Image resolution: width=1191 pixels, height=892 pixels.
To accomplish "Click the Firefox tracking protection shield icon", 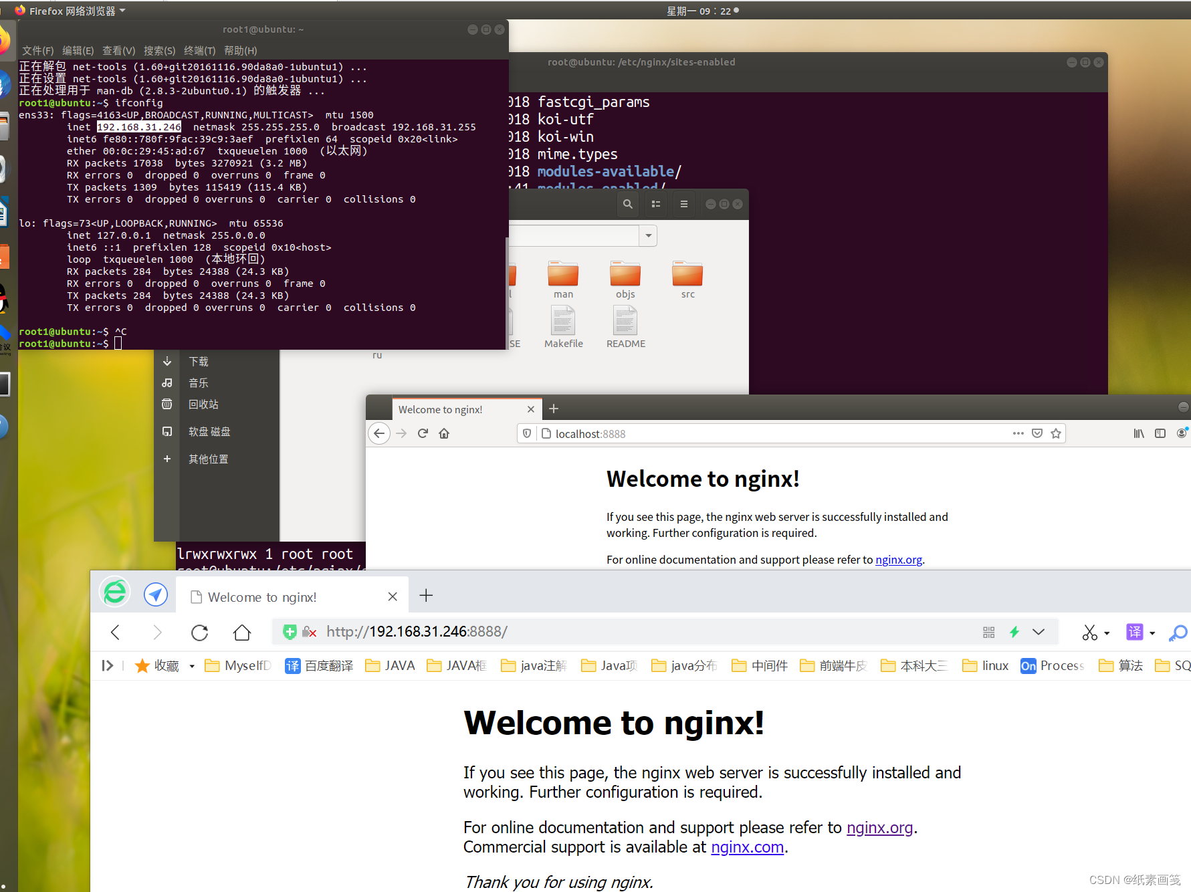I will (527, 433).
